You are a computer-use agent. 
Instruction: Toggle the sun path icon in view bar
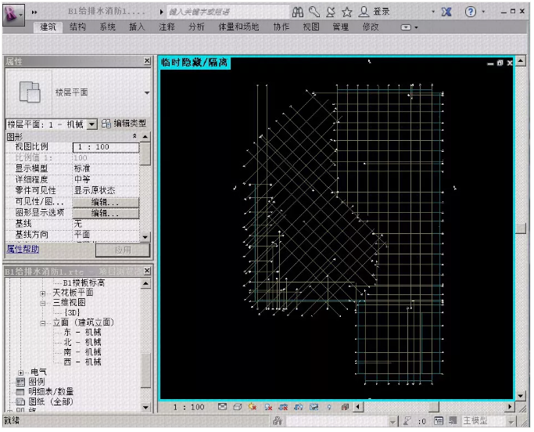[x=253, y=407]
